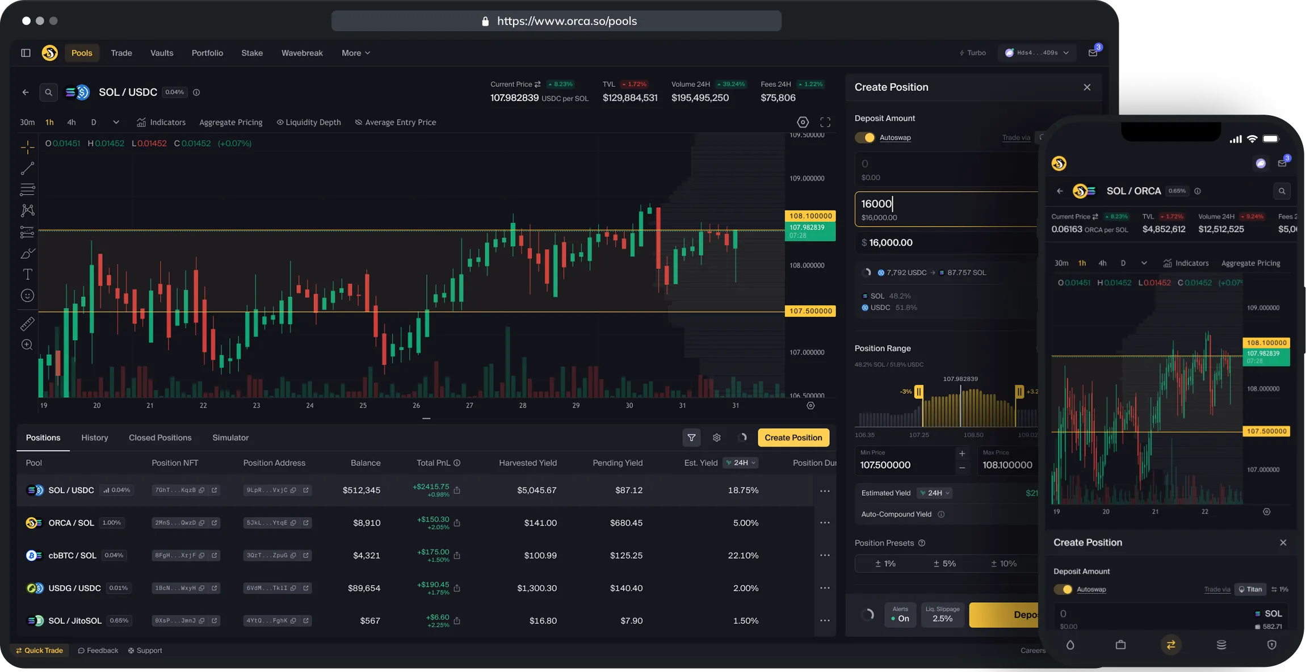The image size is (1306, 672).
Task: Toggle Autoswap switch on phone
Action: (x=1063, y=589)
